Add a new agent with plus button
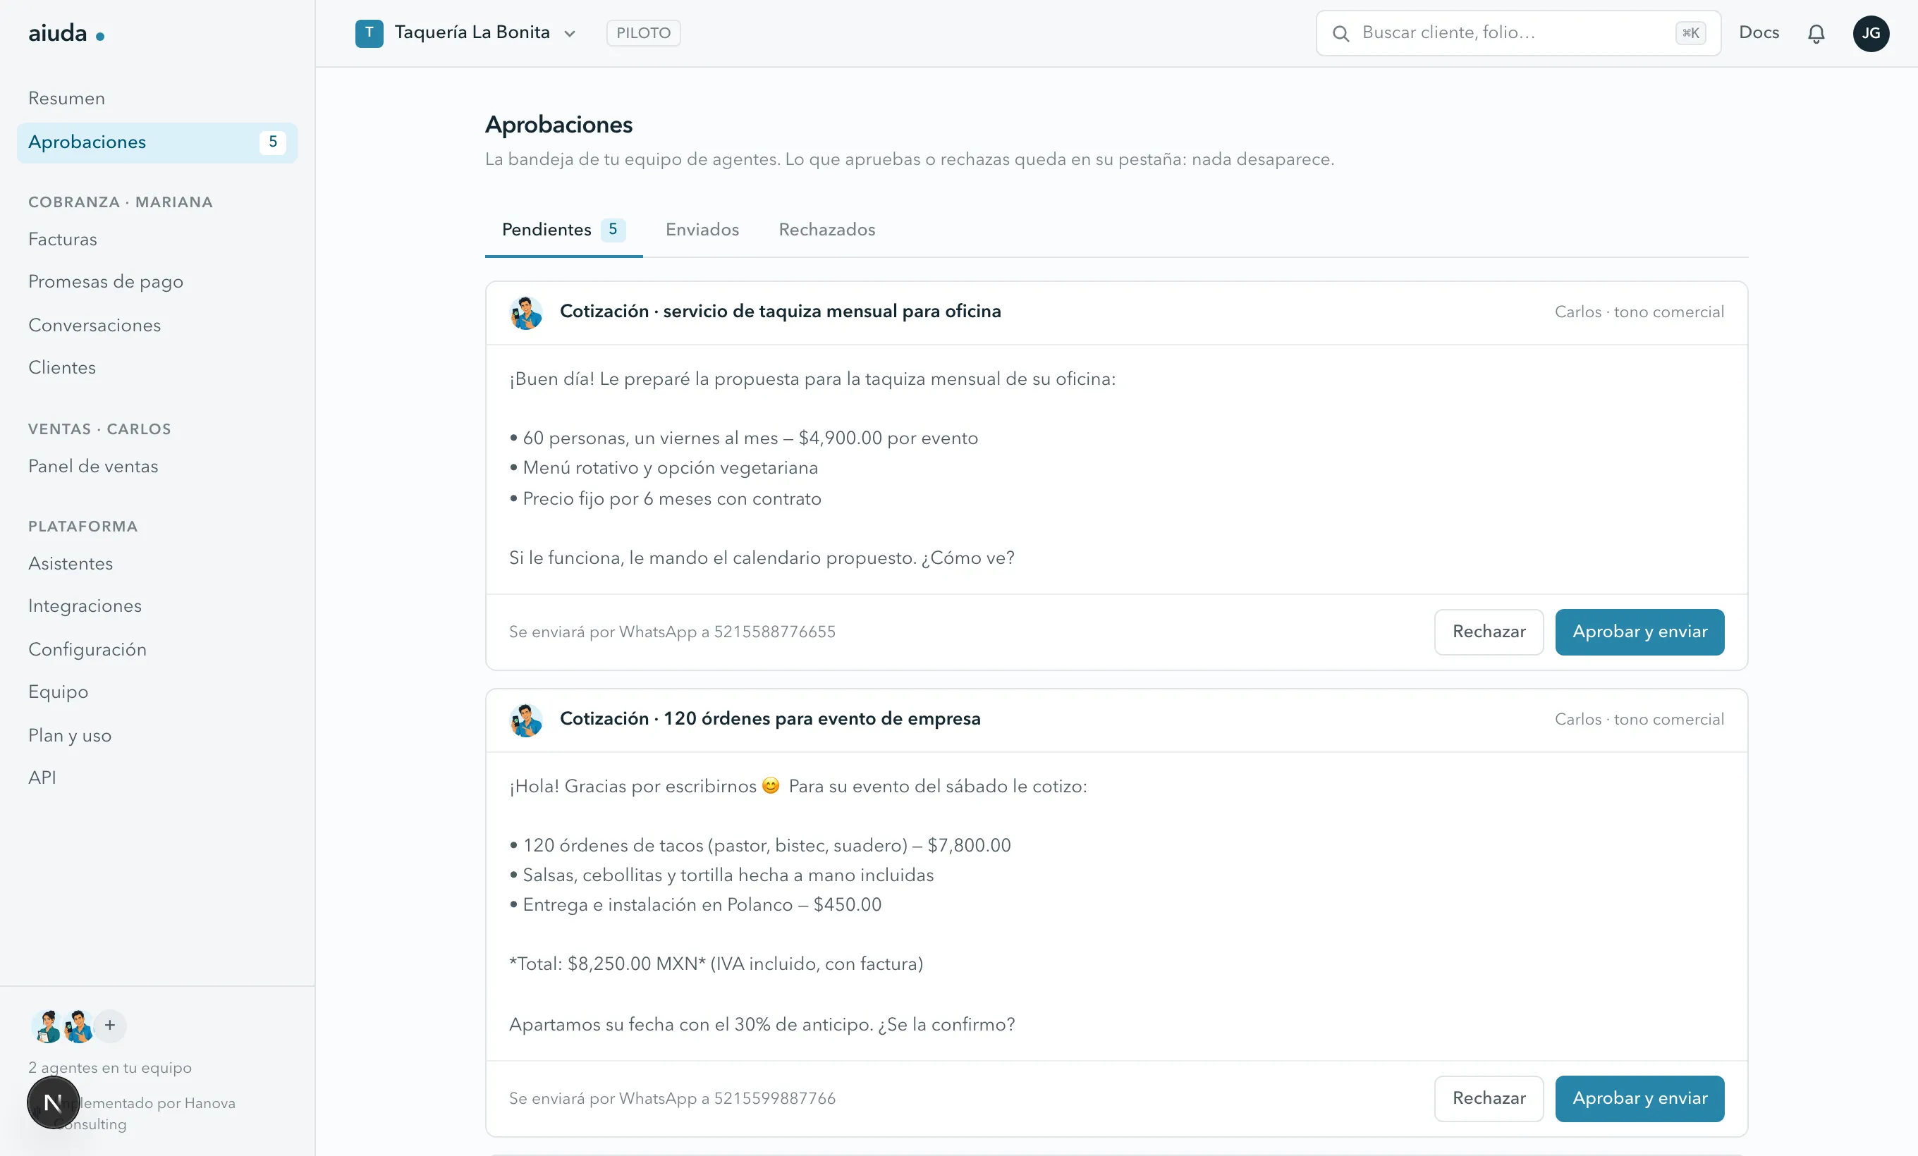The height and width of the screenshot is (1156, 1918). coord(110,1026)
